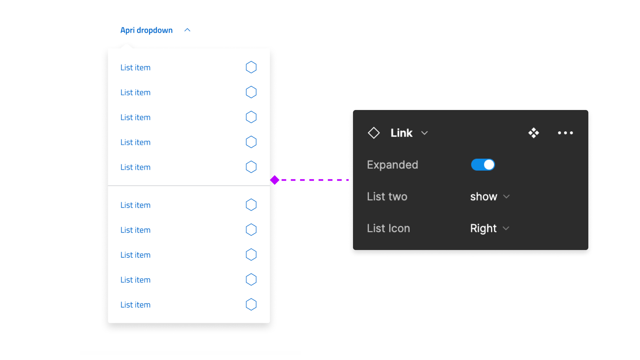Click the Link component name
The image size is (640, 360).
pyautogui.click(x=401, y=133)
